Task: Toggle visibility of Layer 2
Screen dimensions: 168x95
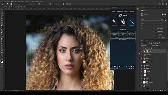Action: pyautogui.click(x=141, y=86)
